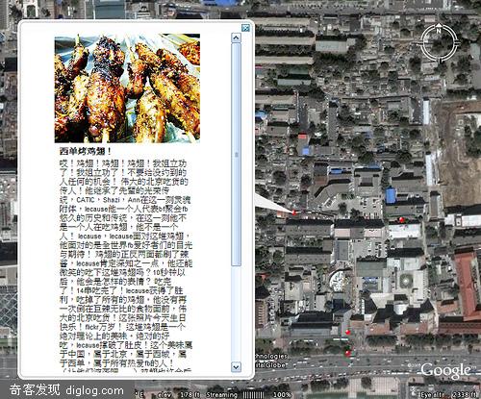Click the elev 178 ft status text
This screenshot has height=399, width=481.
(180, 394)
